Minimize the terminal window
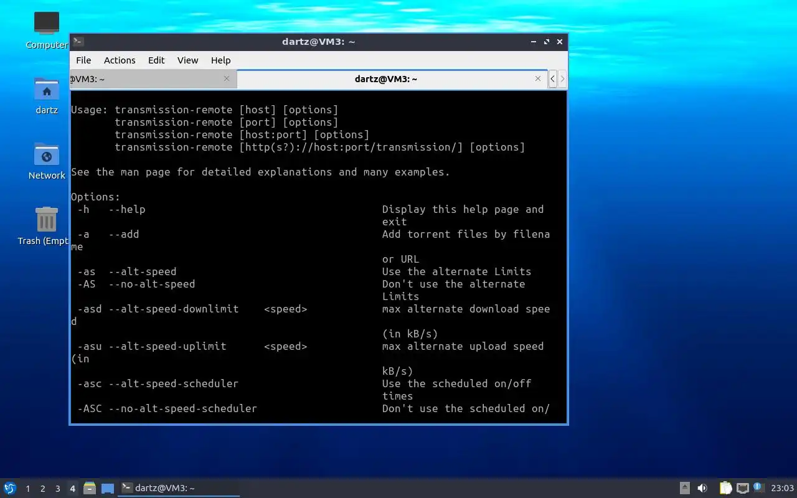Viewport: 797px width, 498px height. pyautogui.click(x=534, y=42)
